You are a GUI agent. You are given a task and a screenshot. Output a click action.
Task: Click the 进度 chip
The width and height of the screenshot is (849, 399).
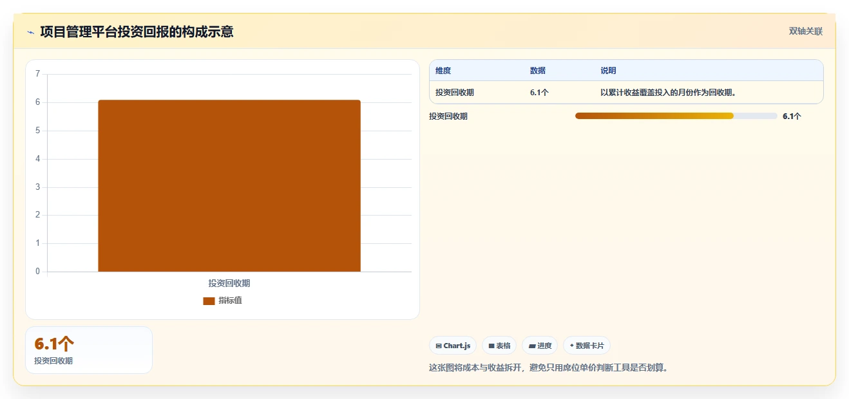(x=540, y=346)
